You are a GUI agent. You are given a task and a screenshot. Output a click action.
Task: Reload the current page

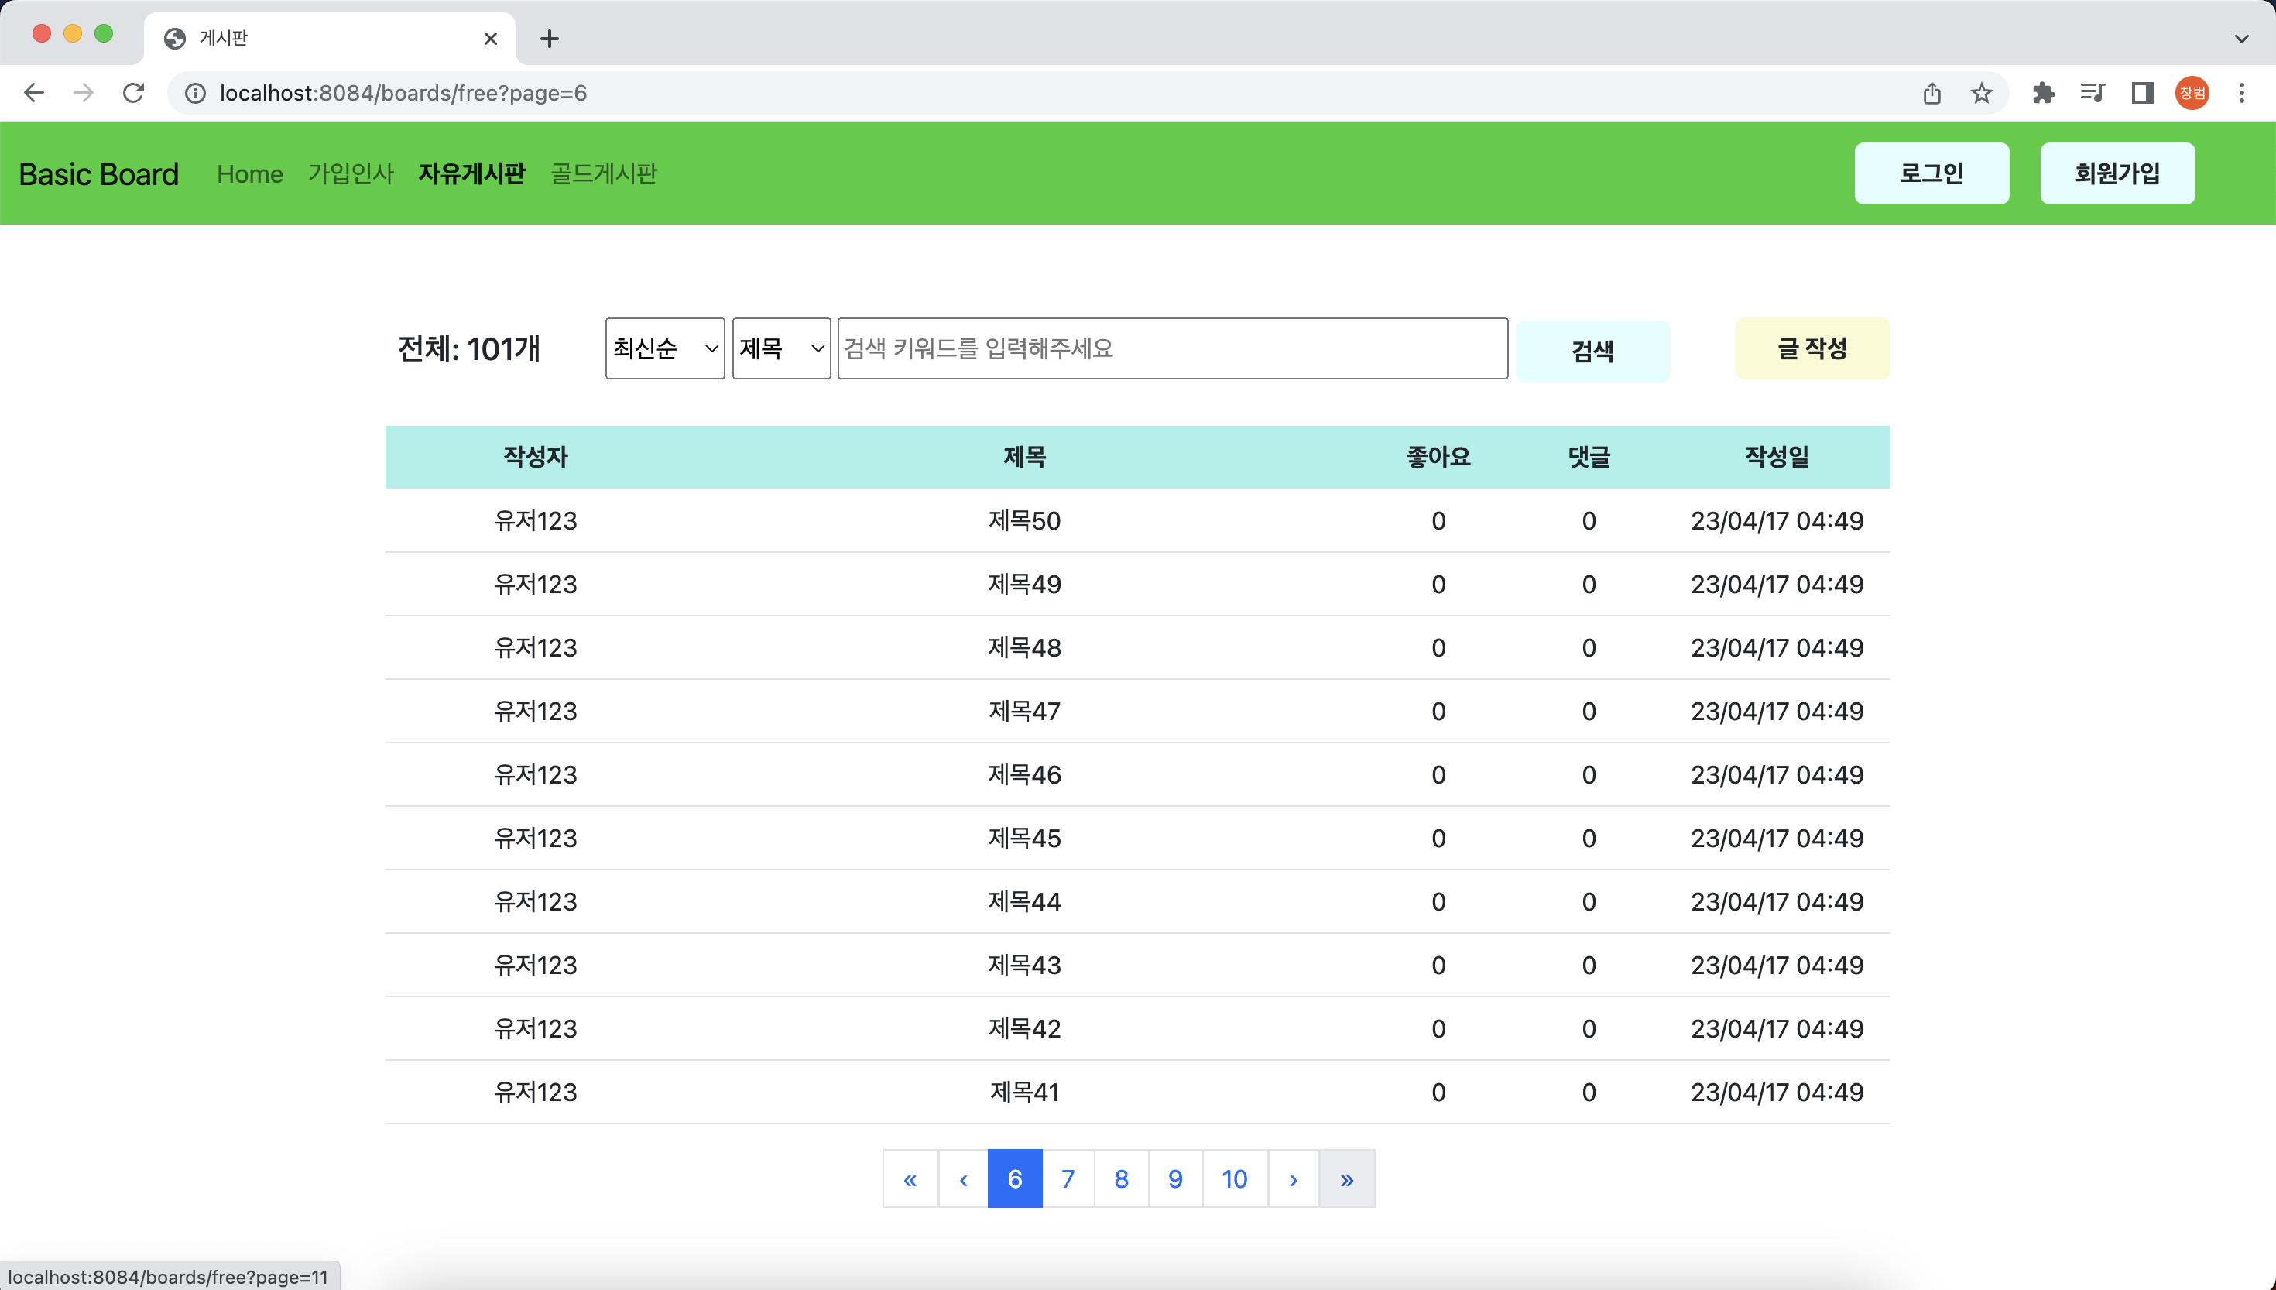point(134,93)
